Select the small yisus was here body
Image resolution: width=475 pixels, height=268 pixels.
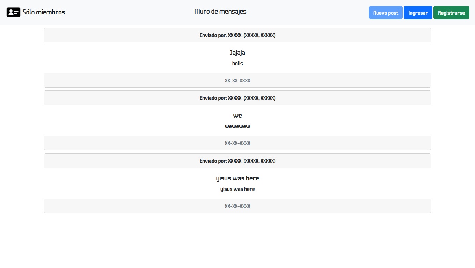coord(237,189)
